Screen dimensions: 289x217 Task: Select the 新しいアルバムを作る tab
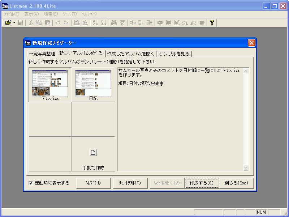(x=81, y=53)
